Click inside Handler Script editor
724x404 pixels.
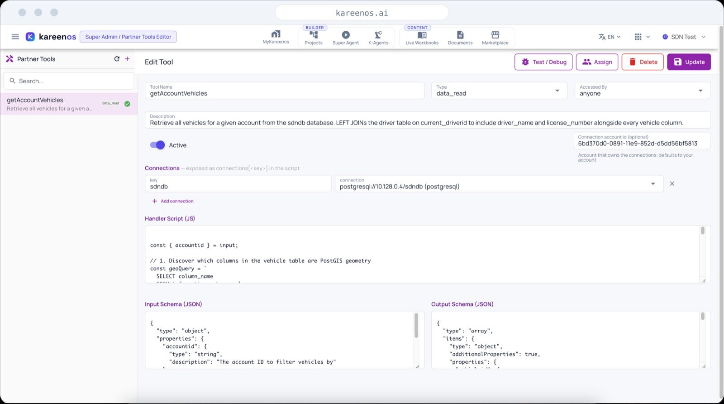click(x=422, y=255)
